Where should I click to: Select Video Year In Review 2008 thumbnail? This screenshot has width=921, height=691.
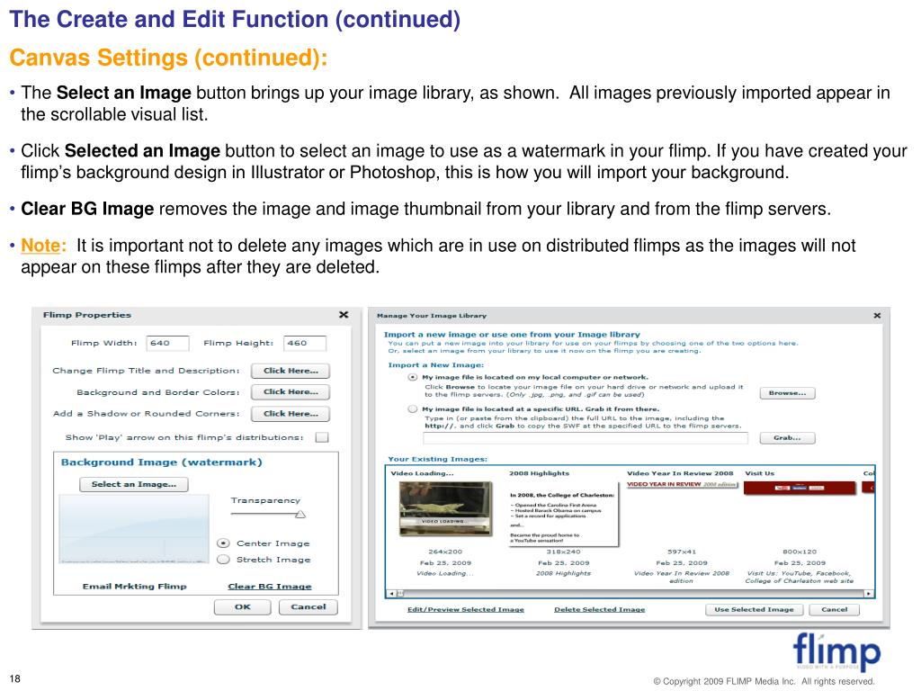[682, 485]
